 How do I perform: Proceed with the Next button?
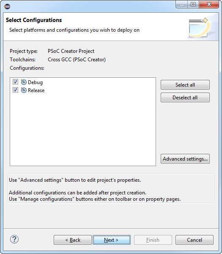[x=112, y=240]
